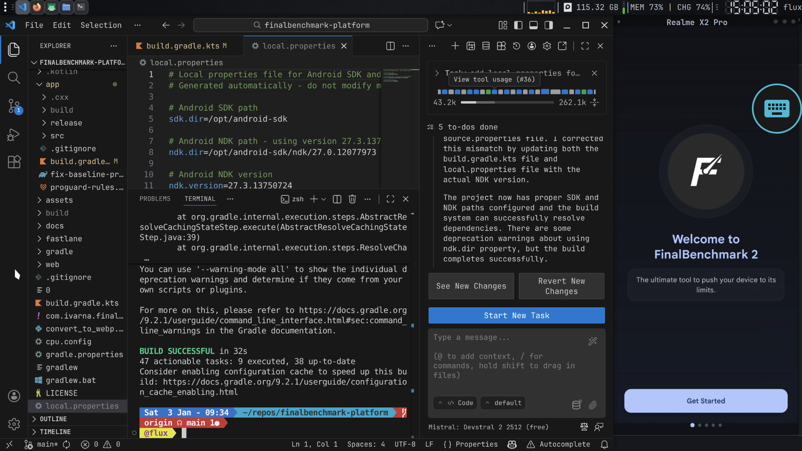Viewport: 802px width, 451px height.
Task: Open the Search view in activity bar
Action: click(x=14, y=78)
